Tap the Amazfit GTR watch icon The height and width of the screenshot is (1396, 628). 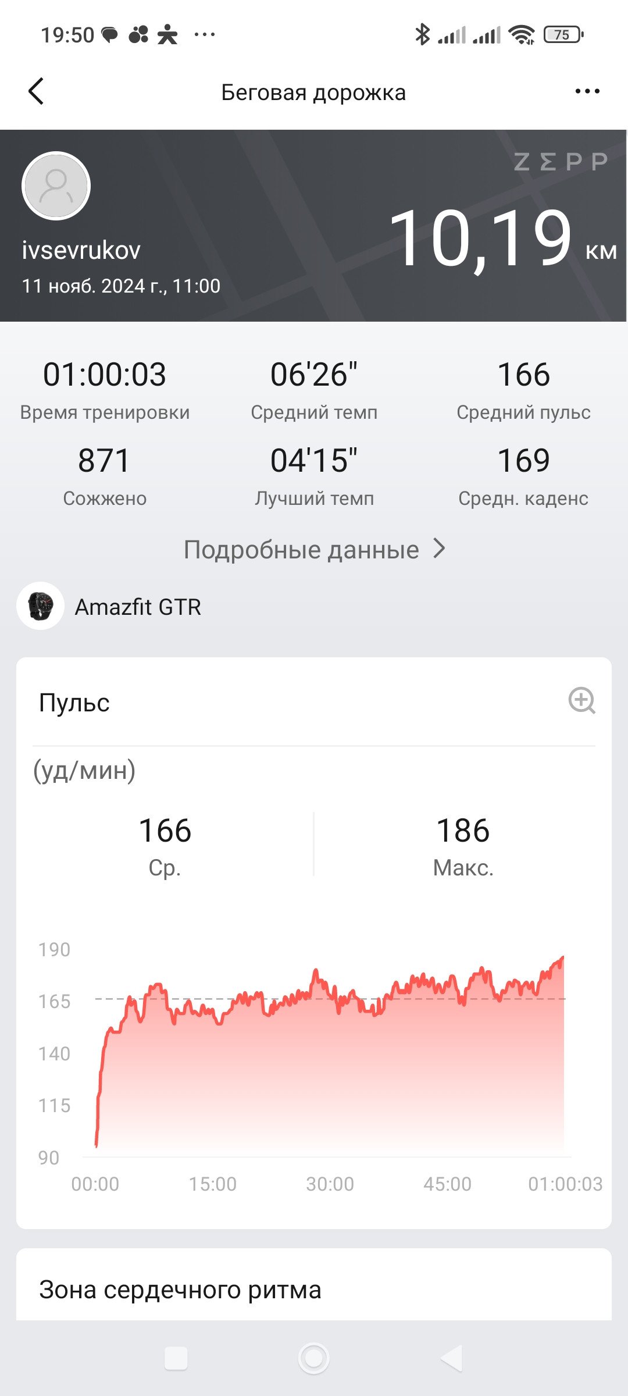tap(40, 606)
